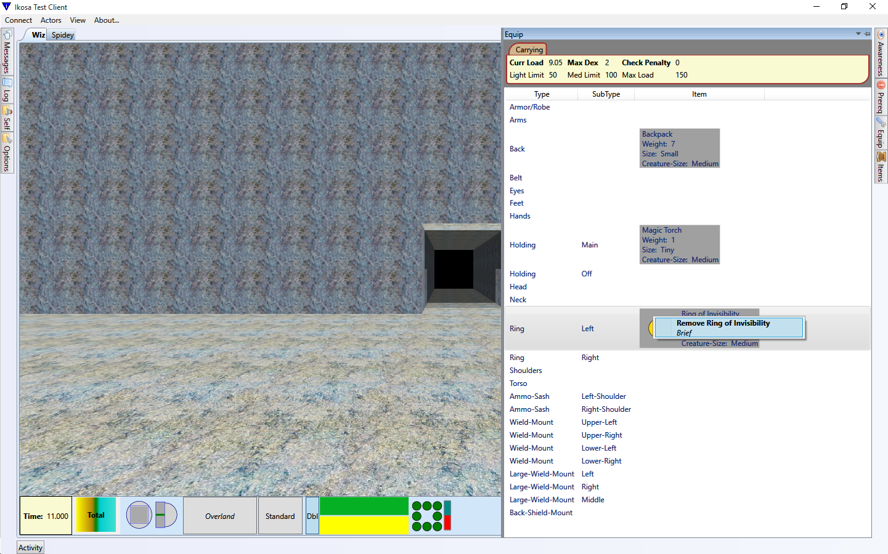This screenshot has height=554, width=888.
Task: Open the Connect menu
Action: (18, 20)
